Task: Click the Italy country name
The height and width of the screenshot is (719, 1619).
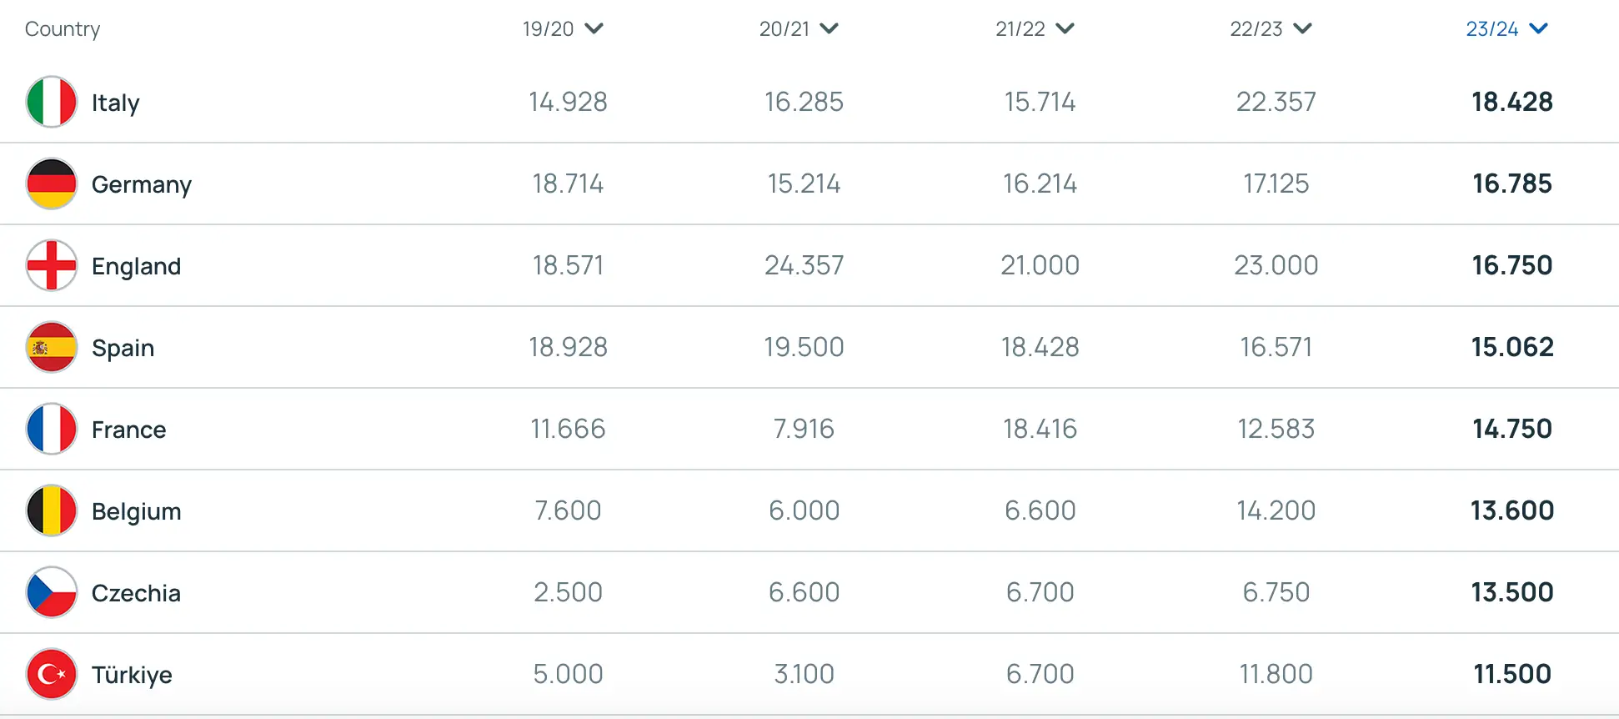Action: point(115,102)
